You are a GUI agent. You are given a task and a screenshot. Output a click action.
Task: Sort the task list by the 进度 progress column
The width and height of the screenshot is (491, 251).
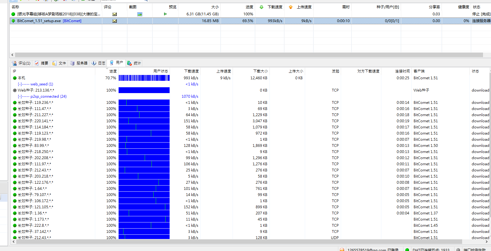[249, 7]
